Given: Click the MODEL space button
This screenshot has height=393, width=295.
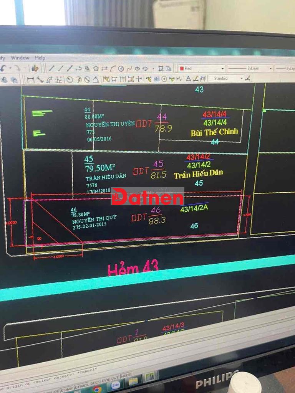Looking at the screenshot, I should pos(126,375).
